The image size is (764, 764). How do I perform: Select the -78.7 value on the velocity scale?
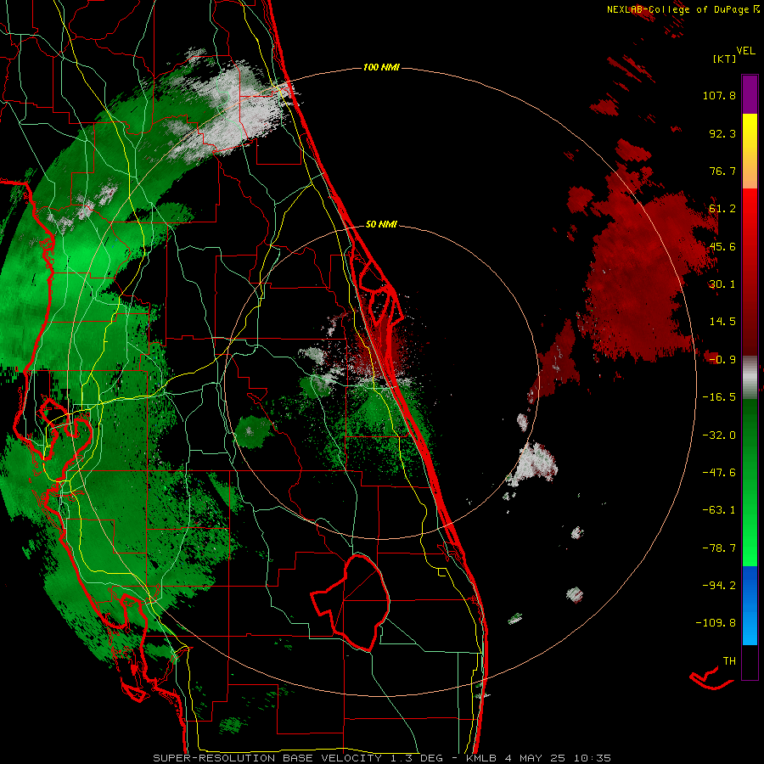pyautogui.click(x=719, y=548)
